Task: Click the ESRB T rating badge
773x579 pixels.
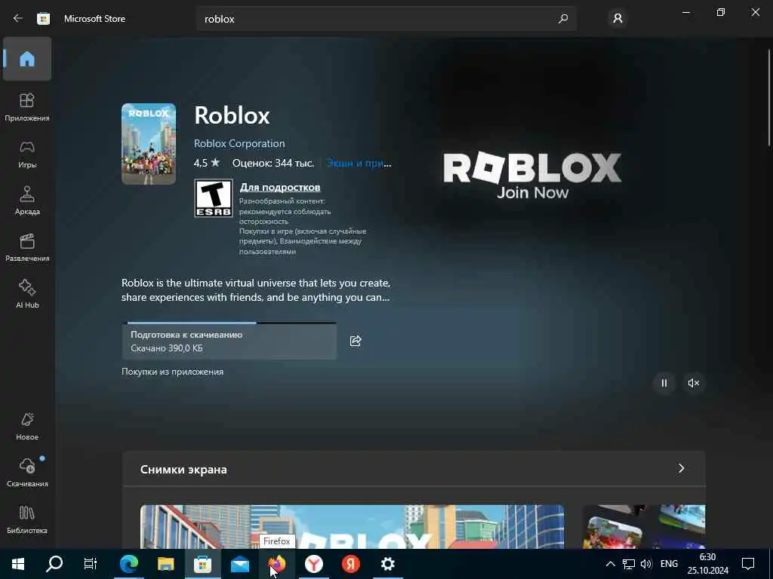Action: pos(214,198)
